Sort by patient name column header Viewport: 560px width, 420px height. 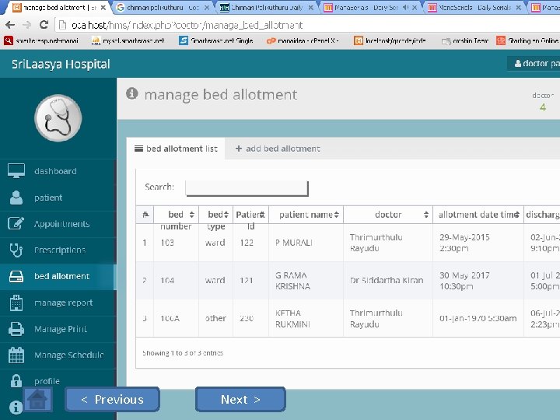pos(306,215)
